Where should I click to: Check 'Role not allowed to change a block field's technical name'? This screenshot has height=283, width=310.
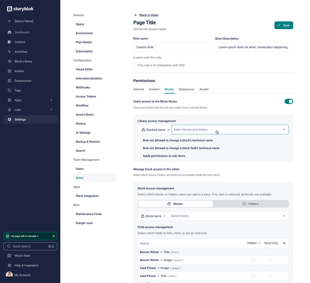click(x=139, y=148)
